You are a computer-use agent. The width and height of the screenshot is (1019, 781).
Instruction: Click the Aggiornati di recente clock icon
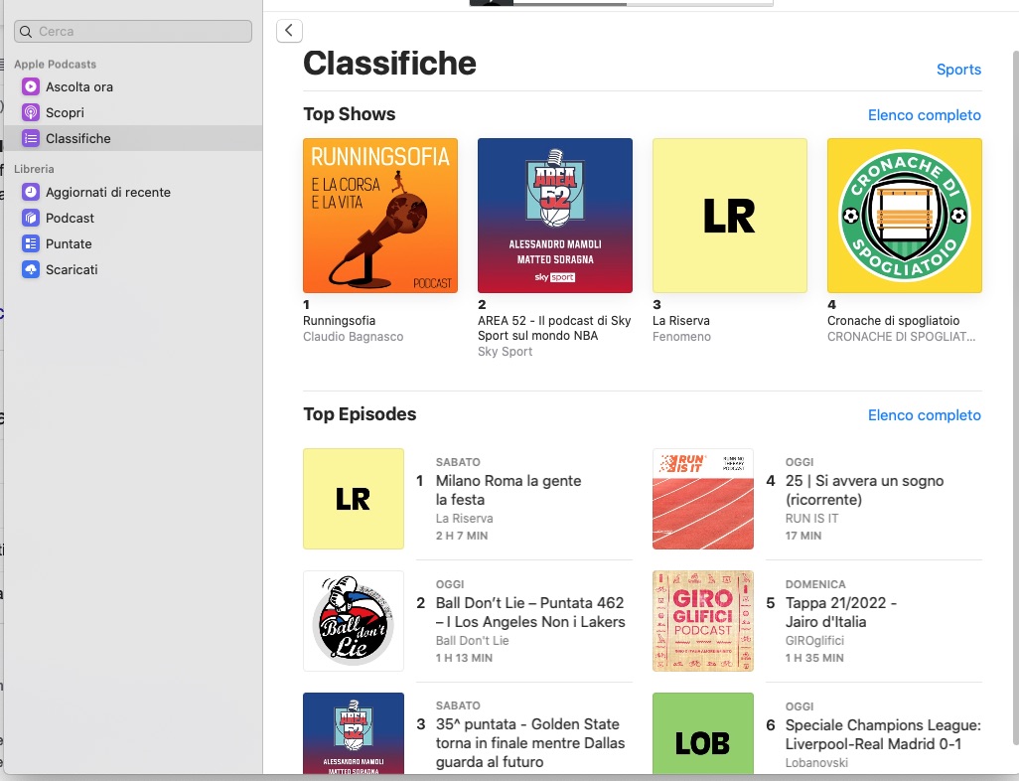[x=31, y=192]
